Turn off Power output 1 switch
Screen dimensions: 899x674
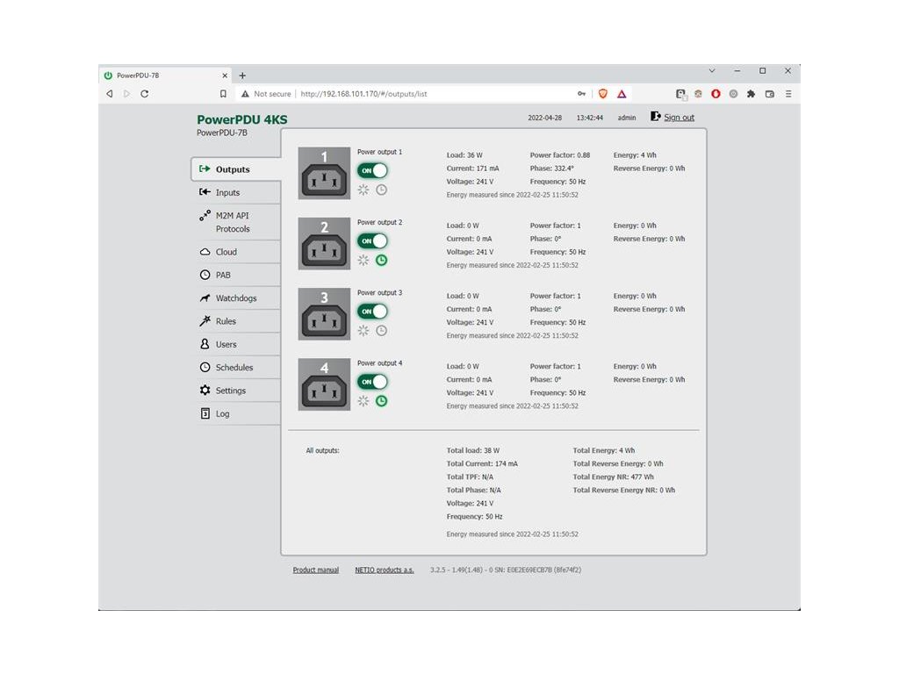372,170
